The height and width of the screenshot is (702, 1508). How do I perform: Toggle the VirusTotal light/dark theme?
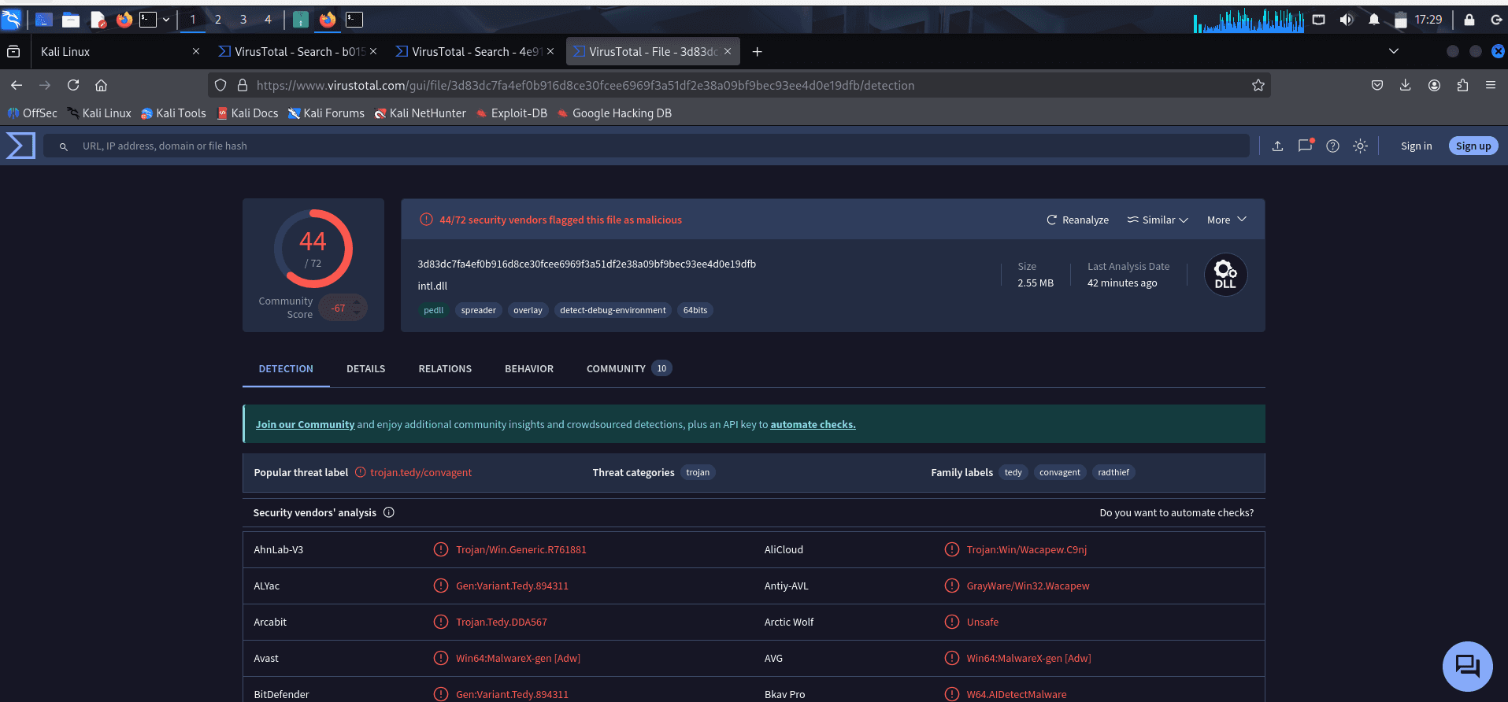(x=1360, y=146)
